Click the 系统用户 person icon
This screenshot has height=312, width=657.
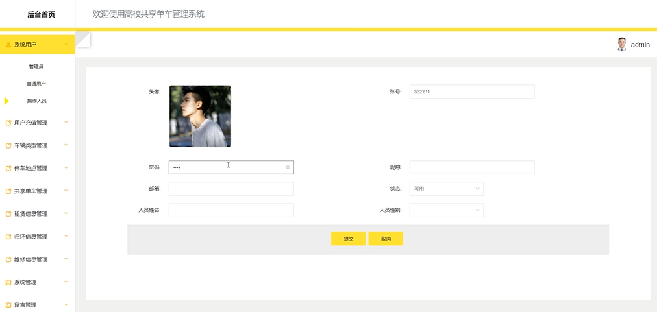click(8, 45)
